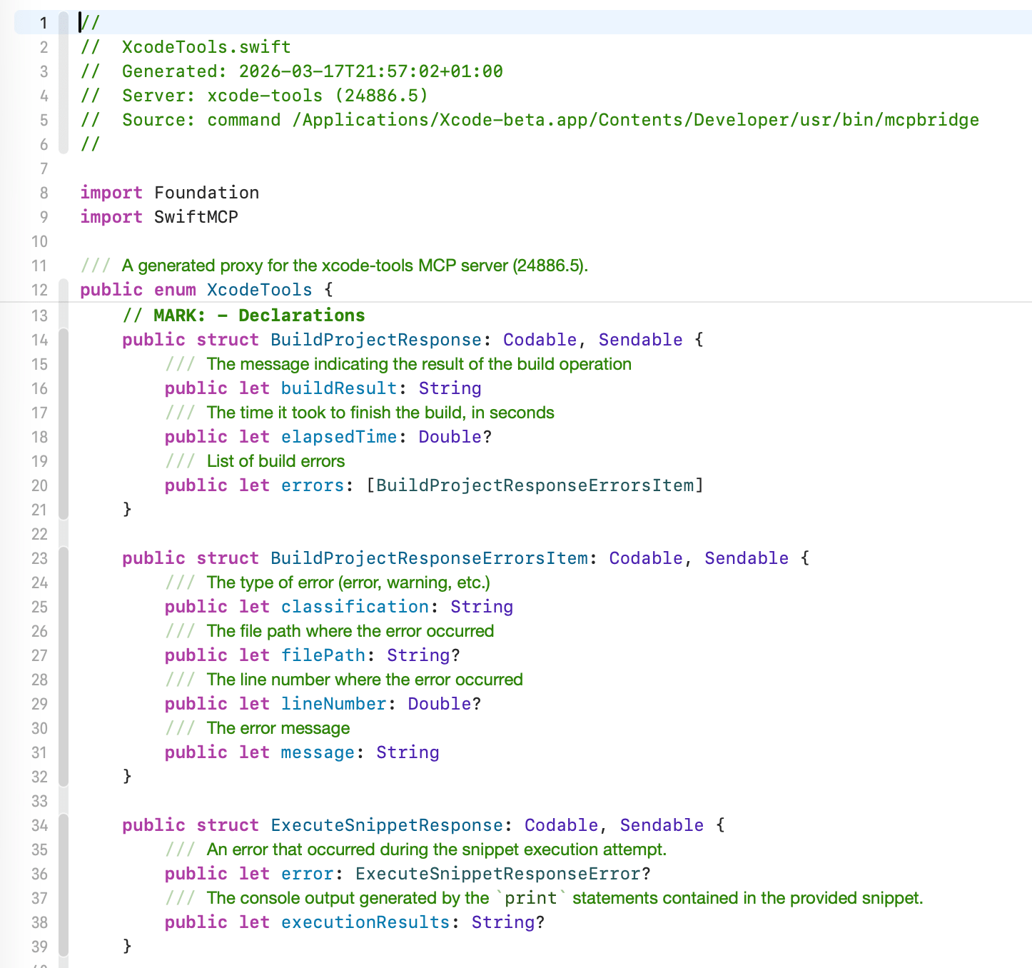Collapse the ExecuteSnippetResponse struct fold ribbon
1032x968 pixels.
pyautogui.click(x=63, y=885)
